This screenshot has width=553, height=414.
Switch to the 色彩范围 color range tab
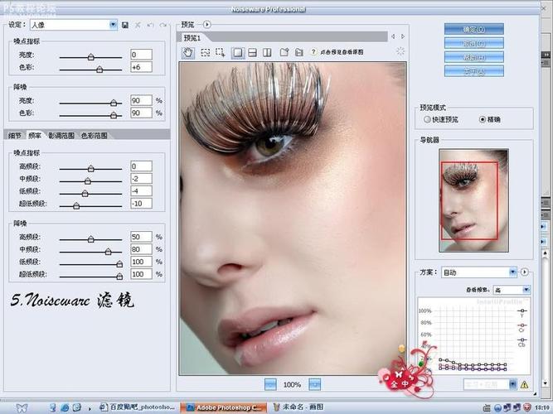[94, 136]
